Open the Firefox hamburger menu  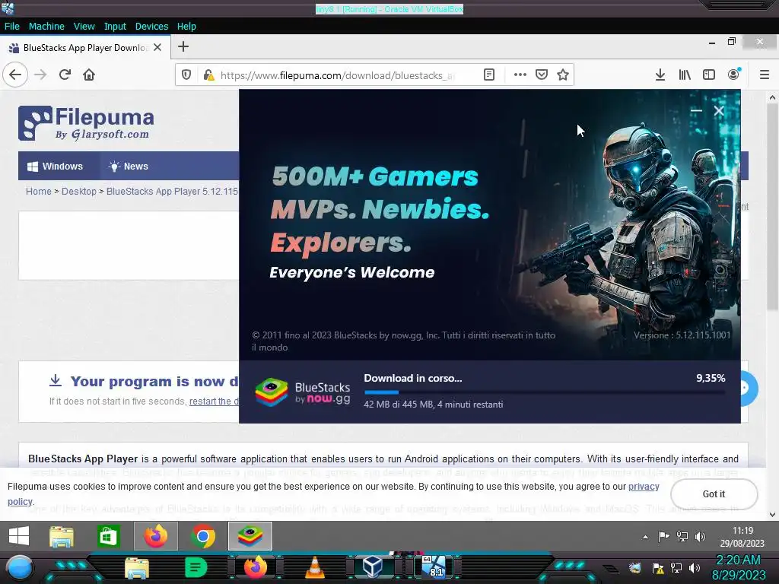pyautogui.click(x=764, y=75)
